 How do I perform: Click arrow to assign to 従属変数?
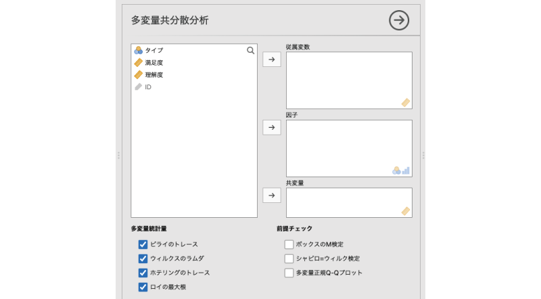[x=271, y=60]
